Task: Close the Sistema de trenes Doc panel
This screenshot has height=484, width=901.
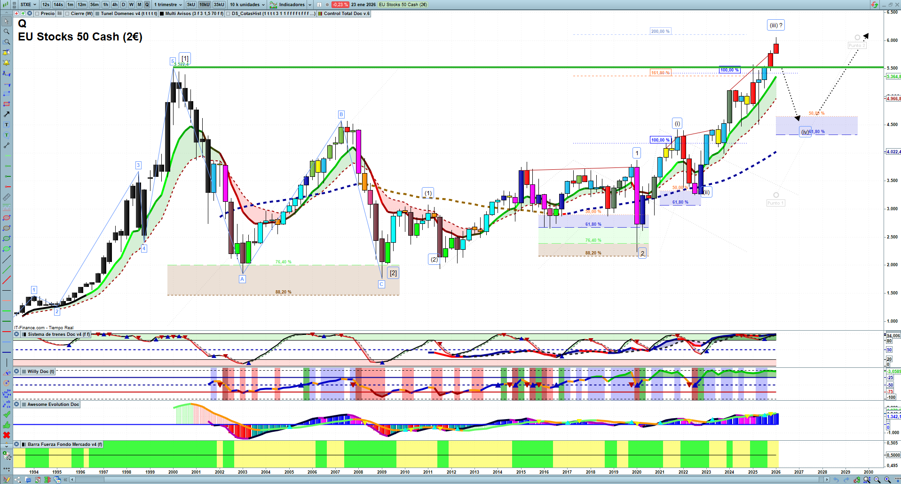Action: [16, 334]
